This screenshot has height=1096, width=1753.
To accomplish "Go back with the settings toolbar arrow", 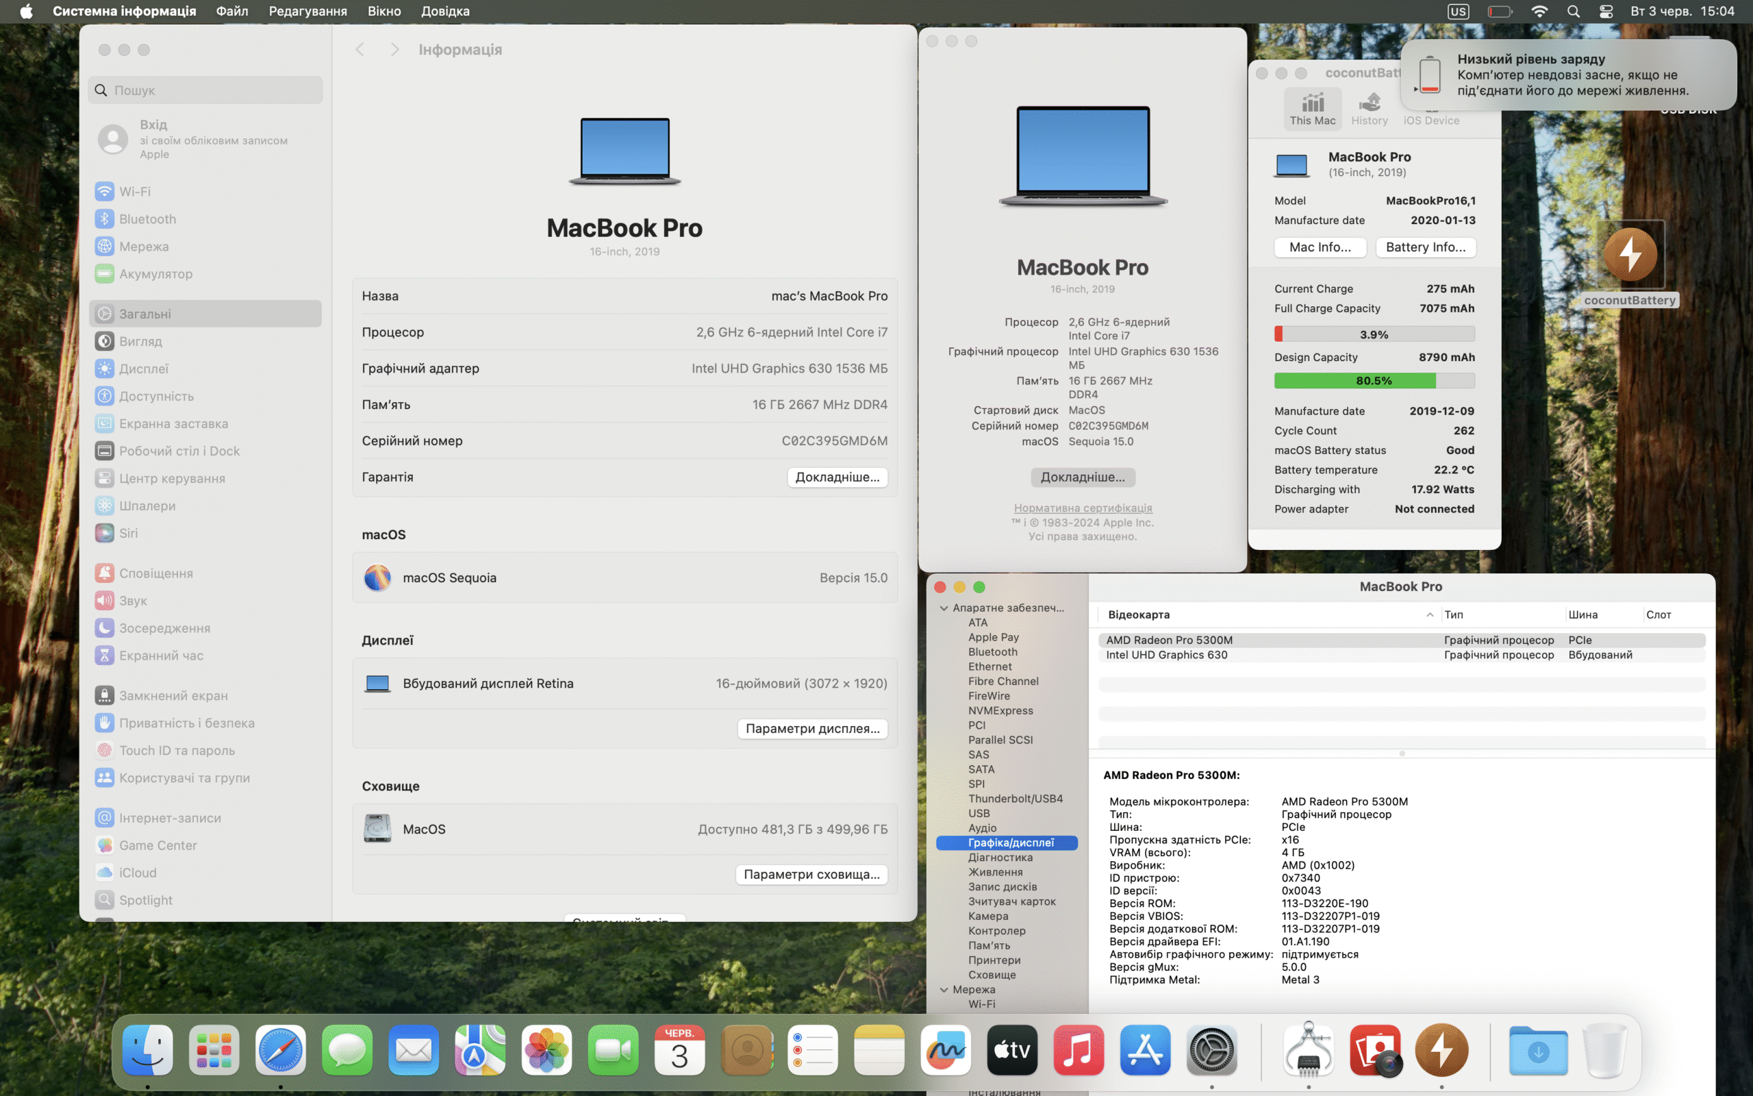I will (360, 49).
